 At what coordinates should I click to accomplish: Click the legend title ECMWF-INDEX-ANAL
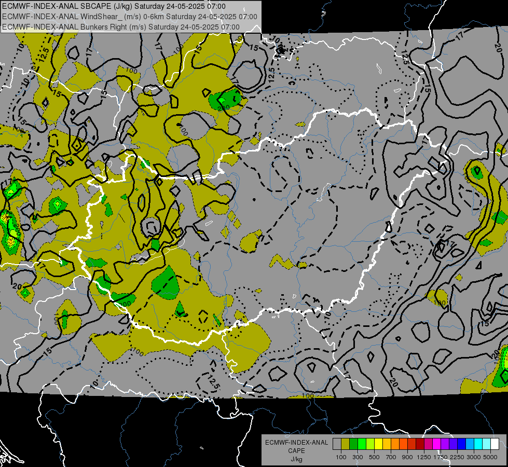coord(296,443)
